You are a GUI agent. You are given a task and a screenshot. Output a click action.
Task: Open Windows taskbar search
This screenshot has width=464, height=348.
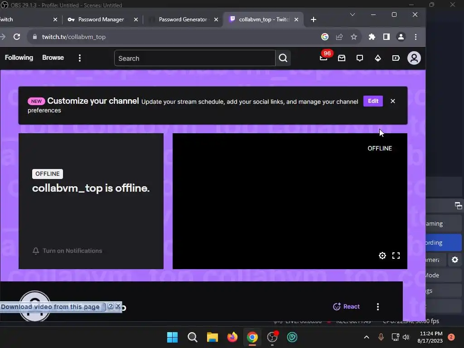192,337
